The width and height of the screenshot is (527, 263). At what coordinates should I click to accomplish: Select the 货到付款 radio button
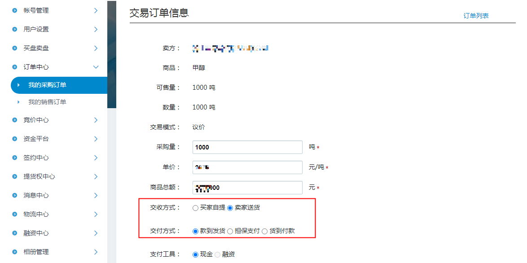(x=264, y=231)
